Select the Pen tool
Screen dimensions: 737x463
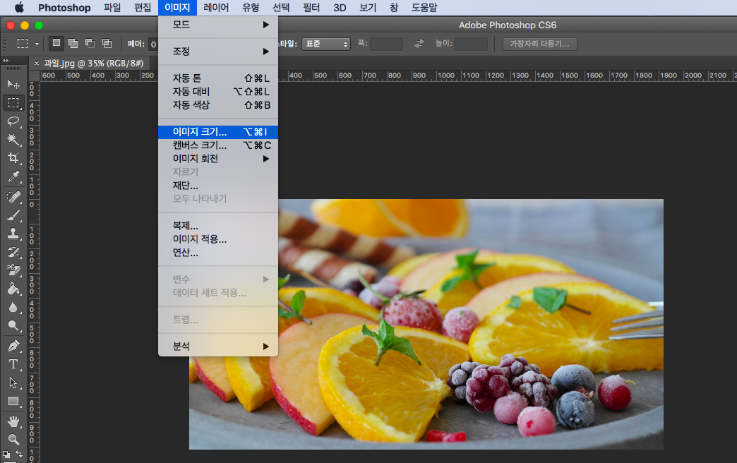pyautogui.click(x=13, y=346)
